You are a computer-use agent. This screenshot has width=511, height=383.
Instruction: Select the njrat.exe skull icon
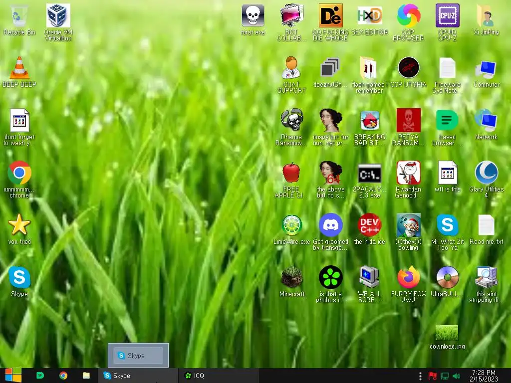point(253,15)
